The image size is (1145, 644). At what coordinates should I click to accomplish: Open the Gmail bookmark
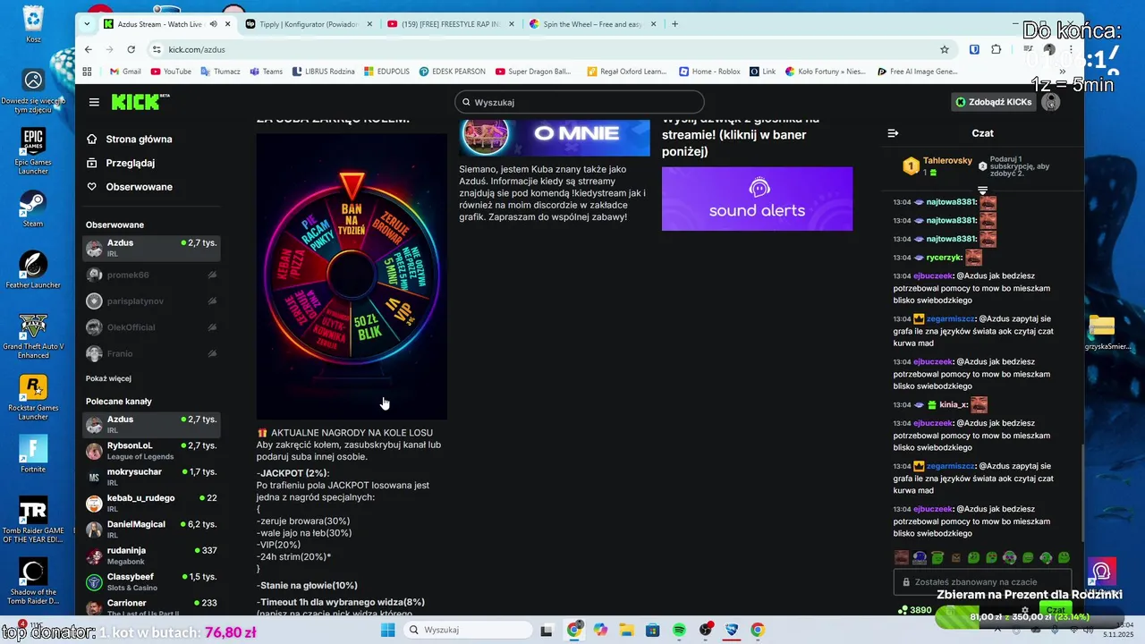tap(125, 72)
